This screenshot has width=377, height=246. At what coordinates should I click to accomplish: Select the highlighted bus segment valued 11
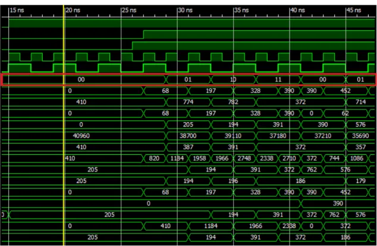[x=278, y=79]
